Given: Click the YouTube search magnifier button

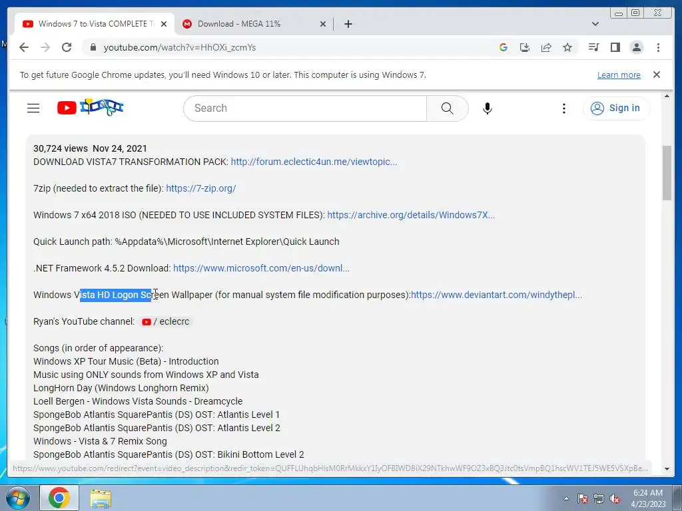Looking at the screenshot, I should tap(447, 108).
